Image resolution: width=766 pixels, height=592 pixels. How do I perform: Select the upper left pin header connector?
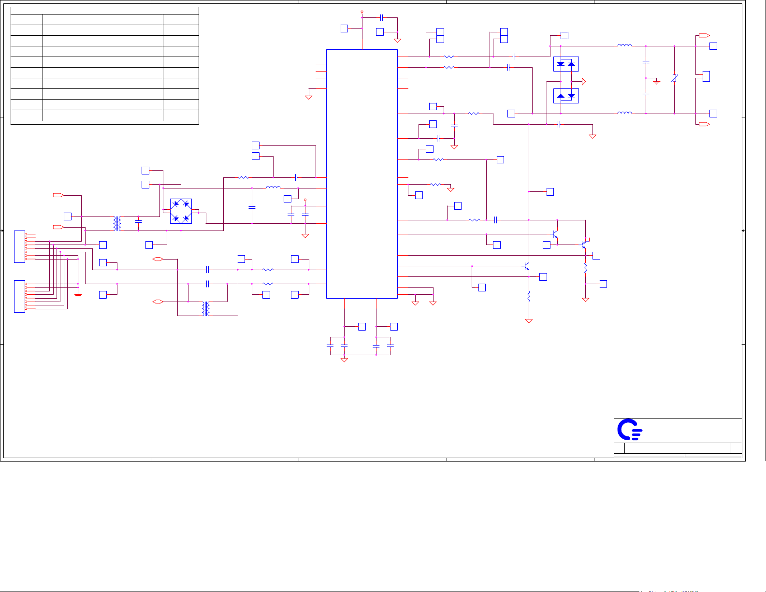[x=20, y=247]
